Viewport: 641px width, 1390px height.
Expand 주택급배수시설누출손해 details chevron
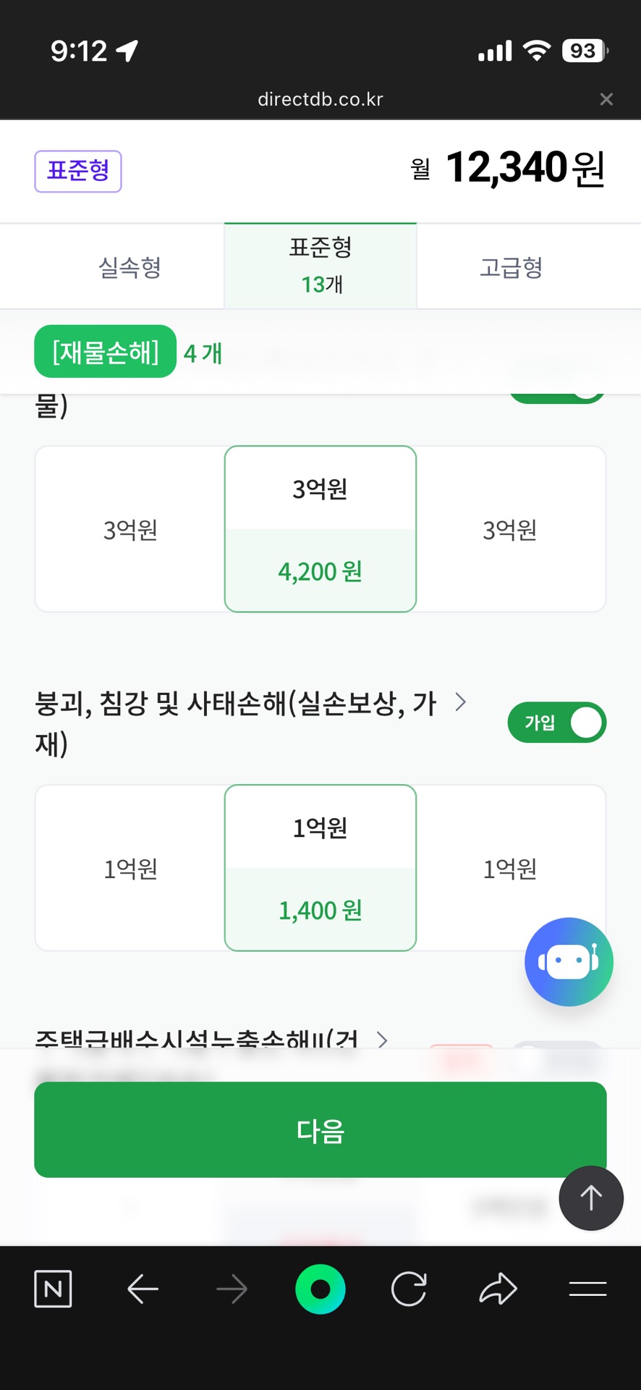pos(382,1040)
